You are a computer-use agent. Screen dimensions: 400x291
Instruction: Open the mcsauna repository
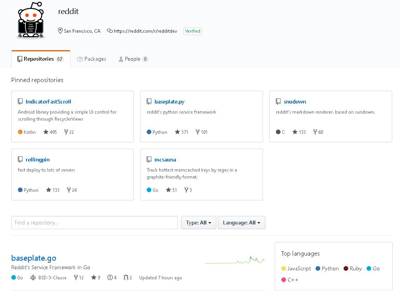pos(165,160)
